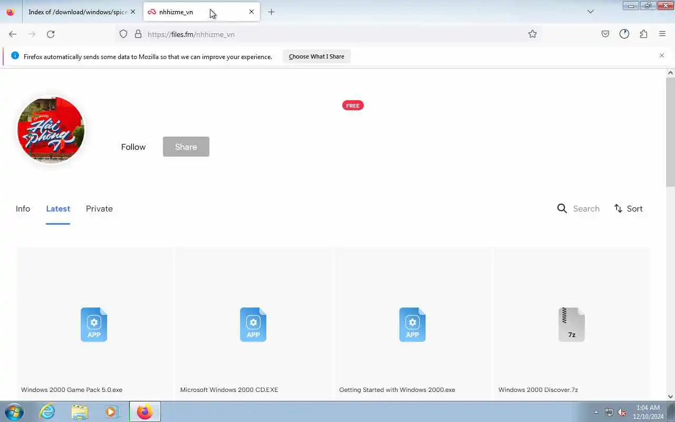Bookmark this page with the star
This screenshot has height=422, width=675.
[533, 34]
